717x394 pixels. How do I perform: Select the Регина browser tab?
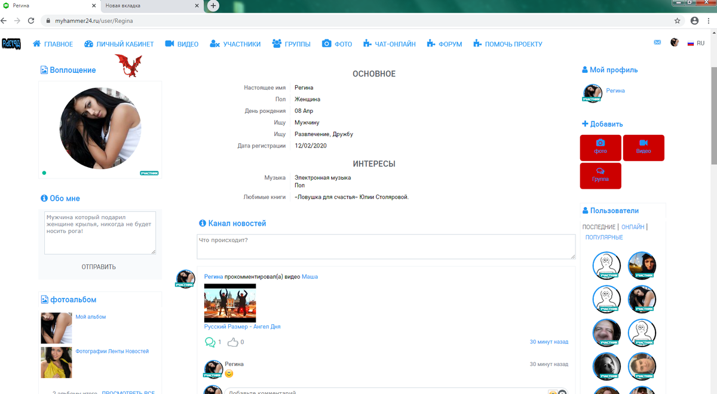(x=50, y=5)
